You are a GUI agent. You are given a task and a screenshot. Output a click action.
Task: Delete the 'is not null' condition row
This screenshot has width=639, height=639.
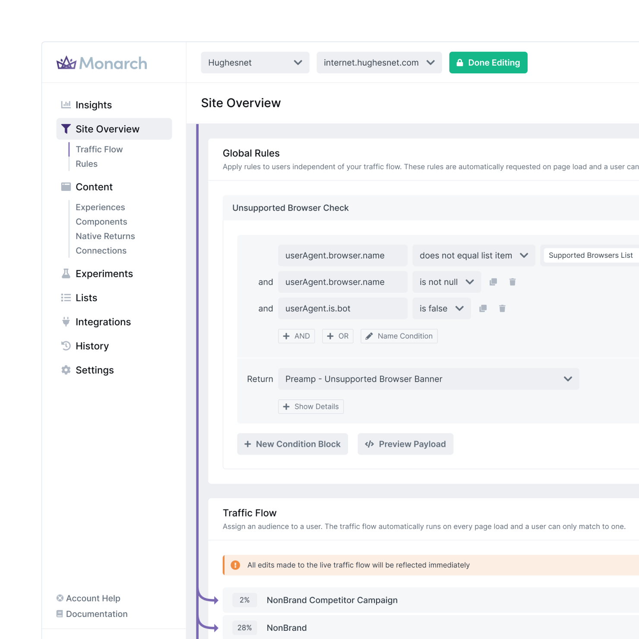click(x=512, y=282)
